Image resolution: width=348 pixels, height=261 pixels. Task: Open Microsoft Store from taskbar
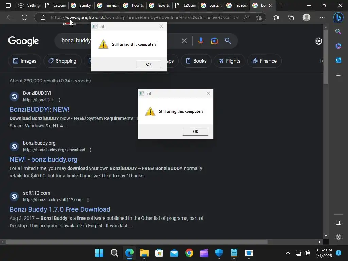tap(159, 253)
